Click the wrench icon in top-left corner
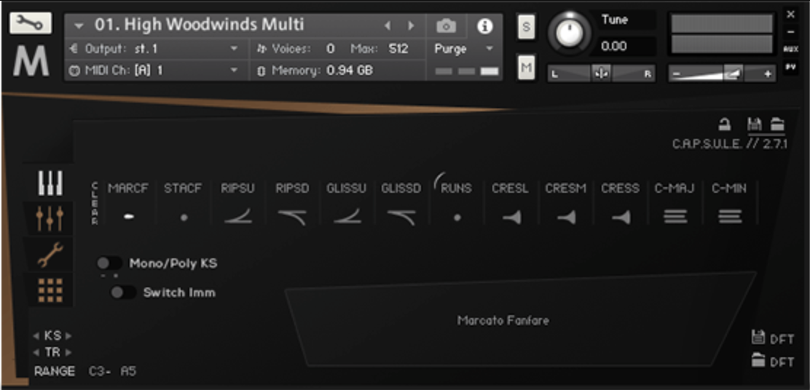Screen dimensions: 810x390 pyautogui.click(x=31, y=23)
